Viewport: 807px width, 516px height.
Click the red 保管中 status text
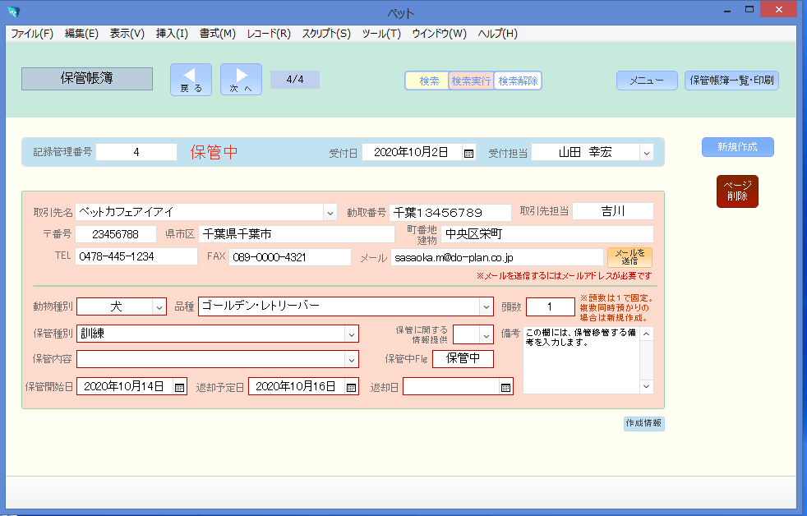(214, 152)
